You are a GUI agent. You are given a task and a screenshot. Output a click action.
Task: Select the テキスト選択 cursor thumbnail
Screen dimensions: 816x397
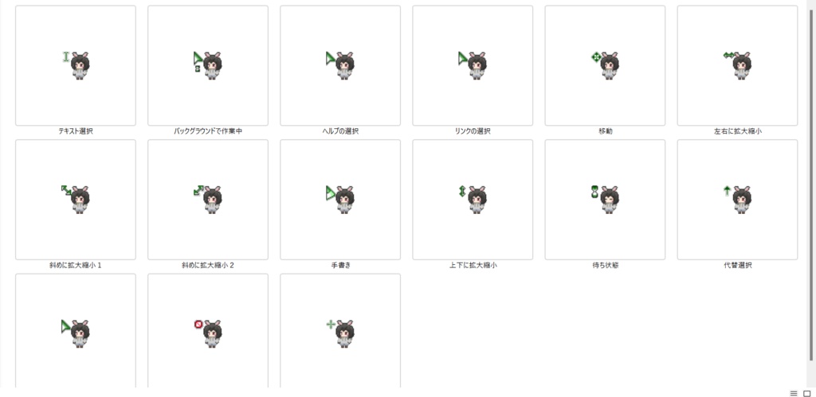[x=76, y=65]
